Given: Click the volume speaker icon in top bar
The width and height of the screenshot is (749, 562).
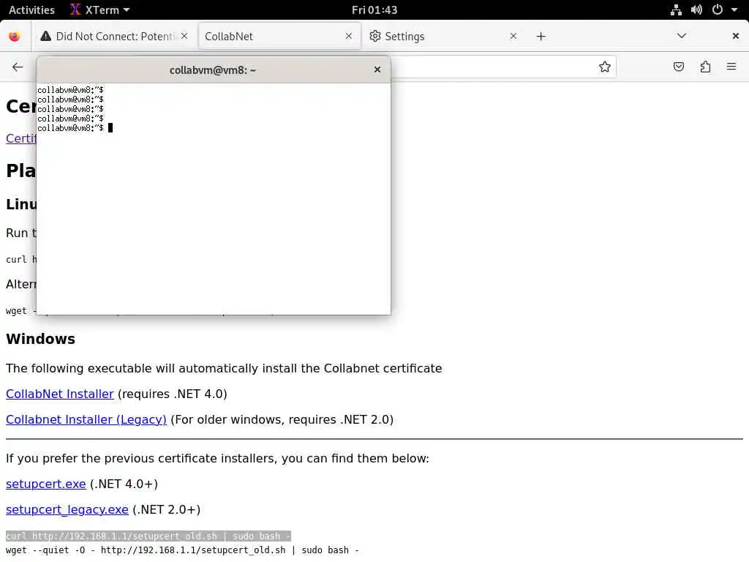Looking at the screenshot, I should [x=696, y=10].
